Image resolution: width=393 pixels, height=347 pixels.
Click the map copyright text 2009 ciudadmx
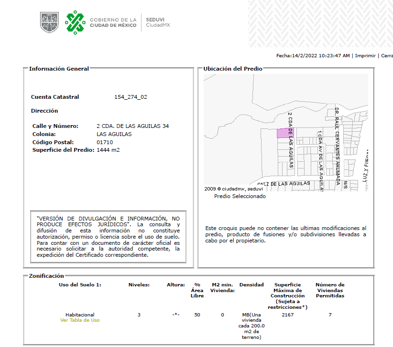(233, 189)
